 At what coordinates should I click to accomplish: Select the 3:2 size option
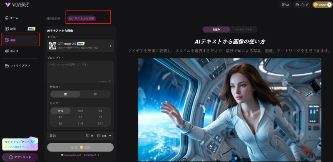[x=60, y=124]
